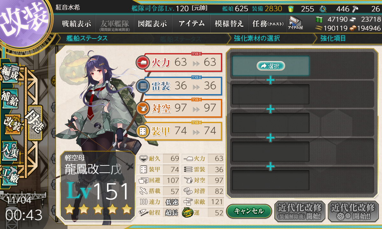Click 近代化改修 (装備解除後) 開始 button
Image resolution: width=382 pixels, height=229 pixels.
(x=300, y=212)
